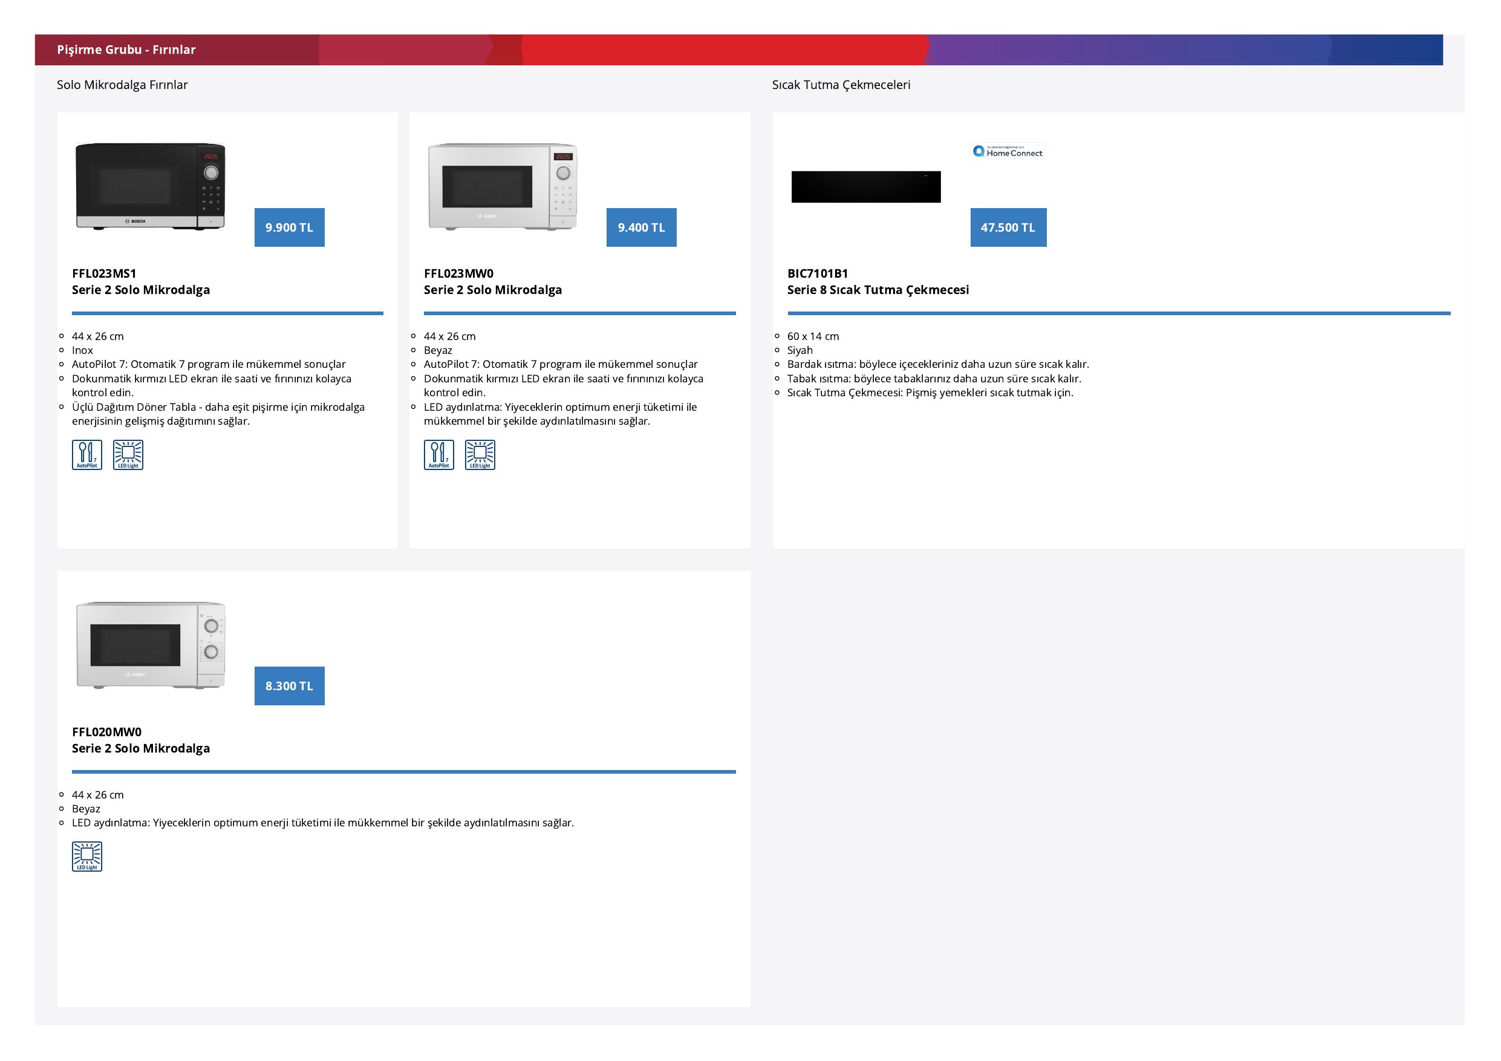Click the Home Connect logo badge
The width and height of the screenshot is (1501, 1061).
1008,152
